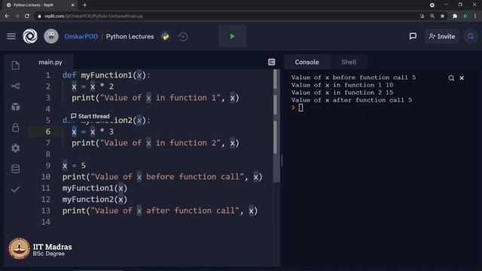The image size is (482, 271).
Task: Go back in the browser
Action: pyautogui.click(x=7, y=16)
